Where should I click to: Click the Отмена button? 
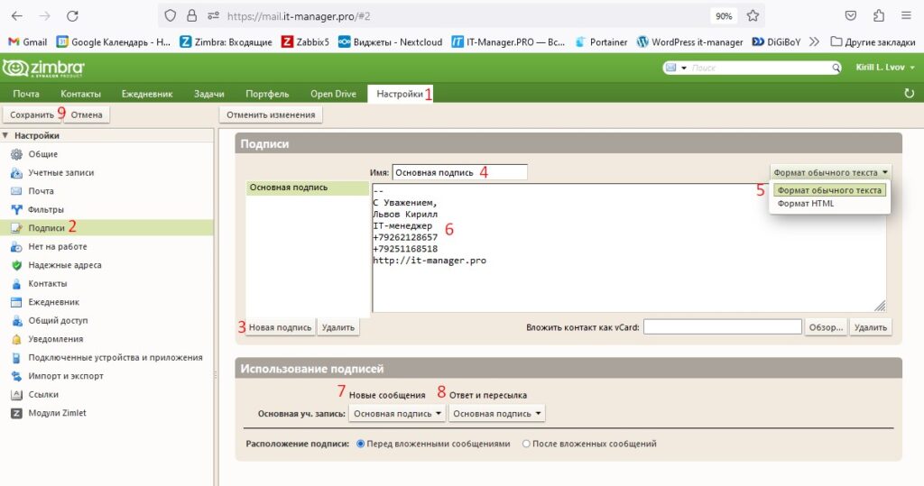(87, 115)
